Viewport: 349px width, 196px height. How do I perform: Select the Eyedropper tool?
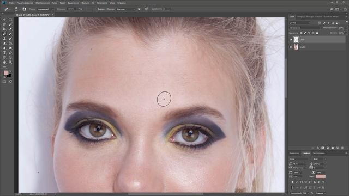point(10,29)
